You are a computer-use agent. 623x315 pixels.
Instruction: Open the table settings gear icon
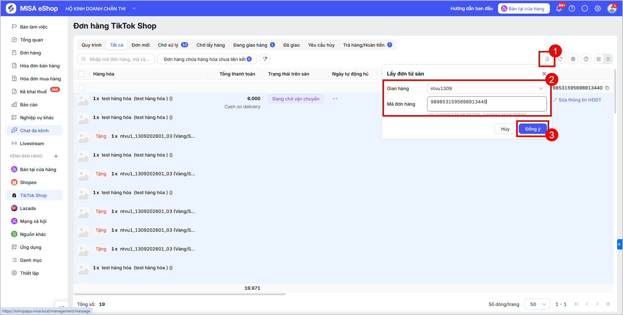[573, 59]
